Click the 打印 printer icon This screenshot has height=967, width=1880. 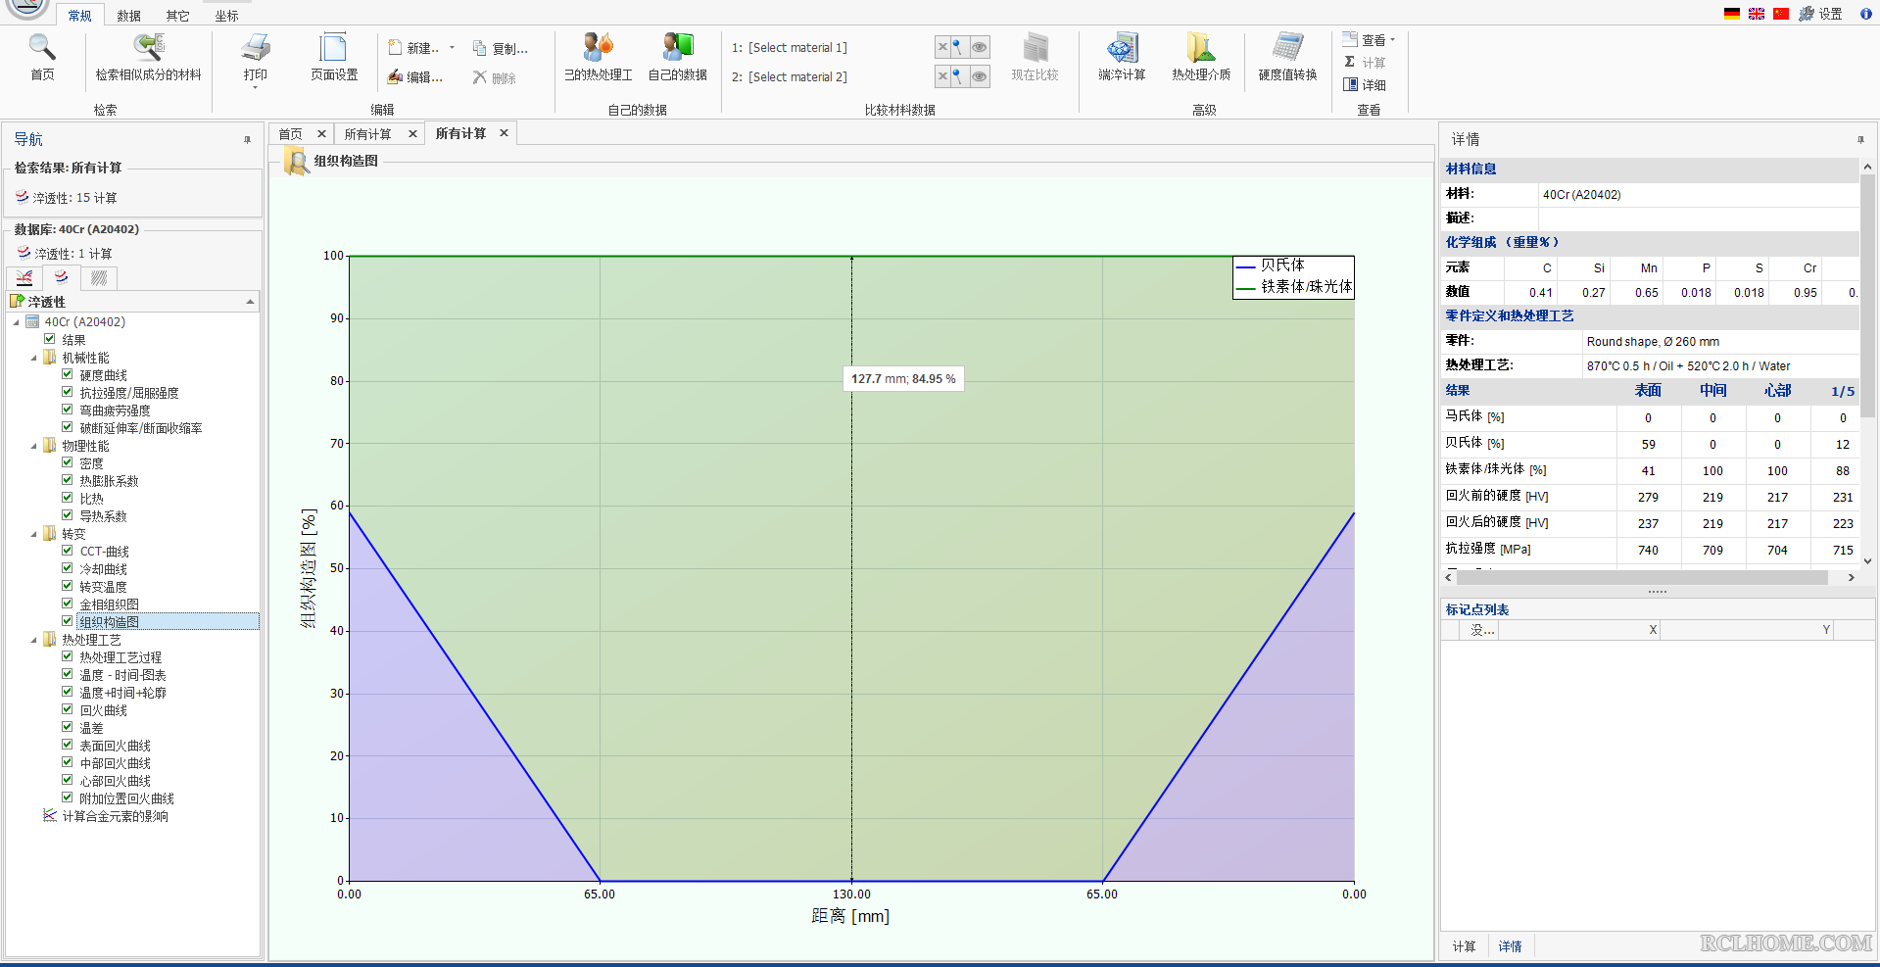point(256,48)
